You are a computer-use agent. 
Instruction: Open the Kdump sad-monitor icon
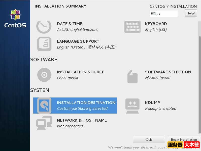[132, 106]
